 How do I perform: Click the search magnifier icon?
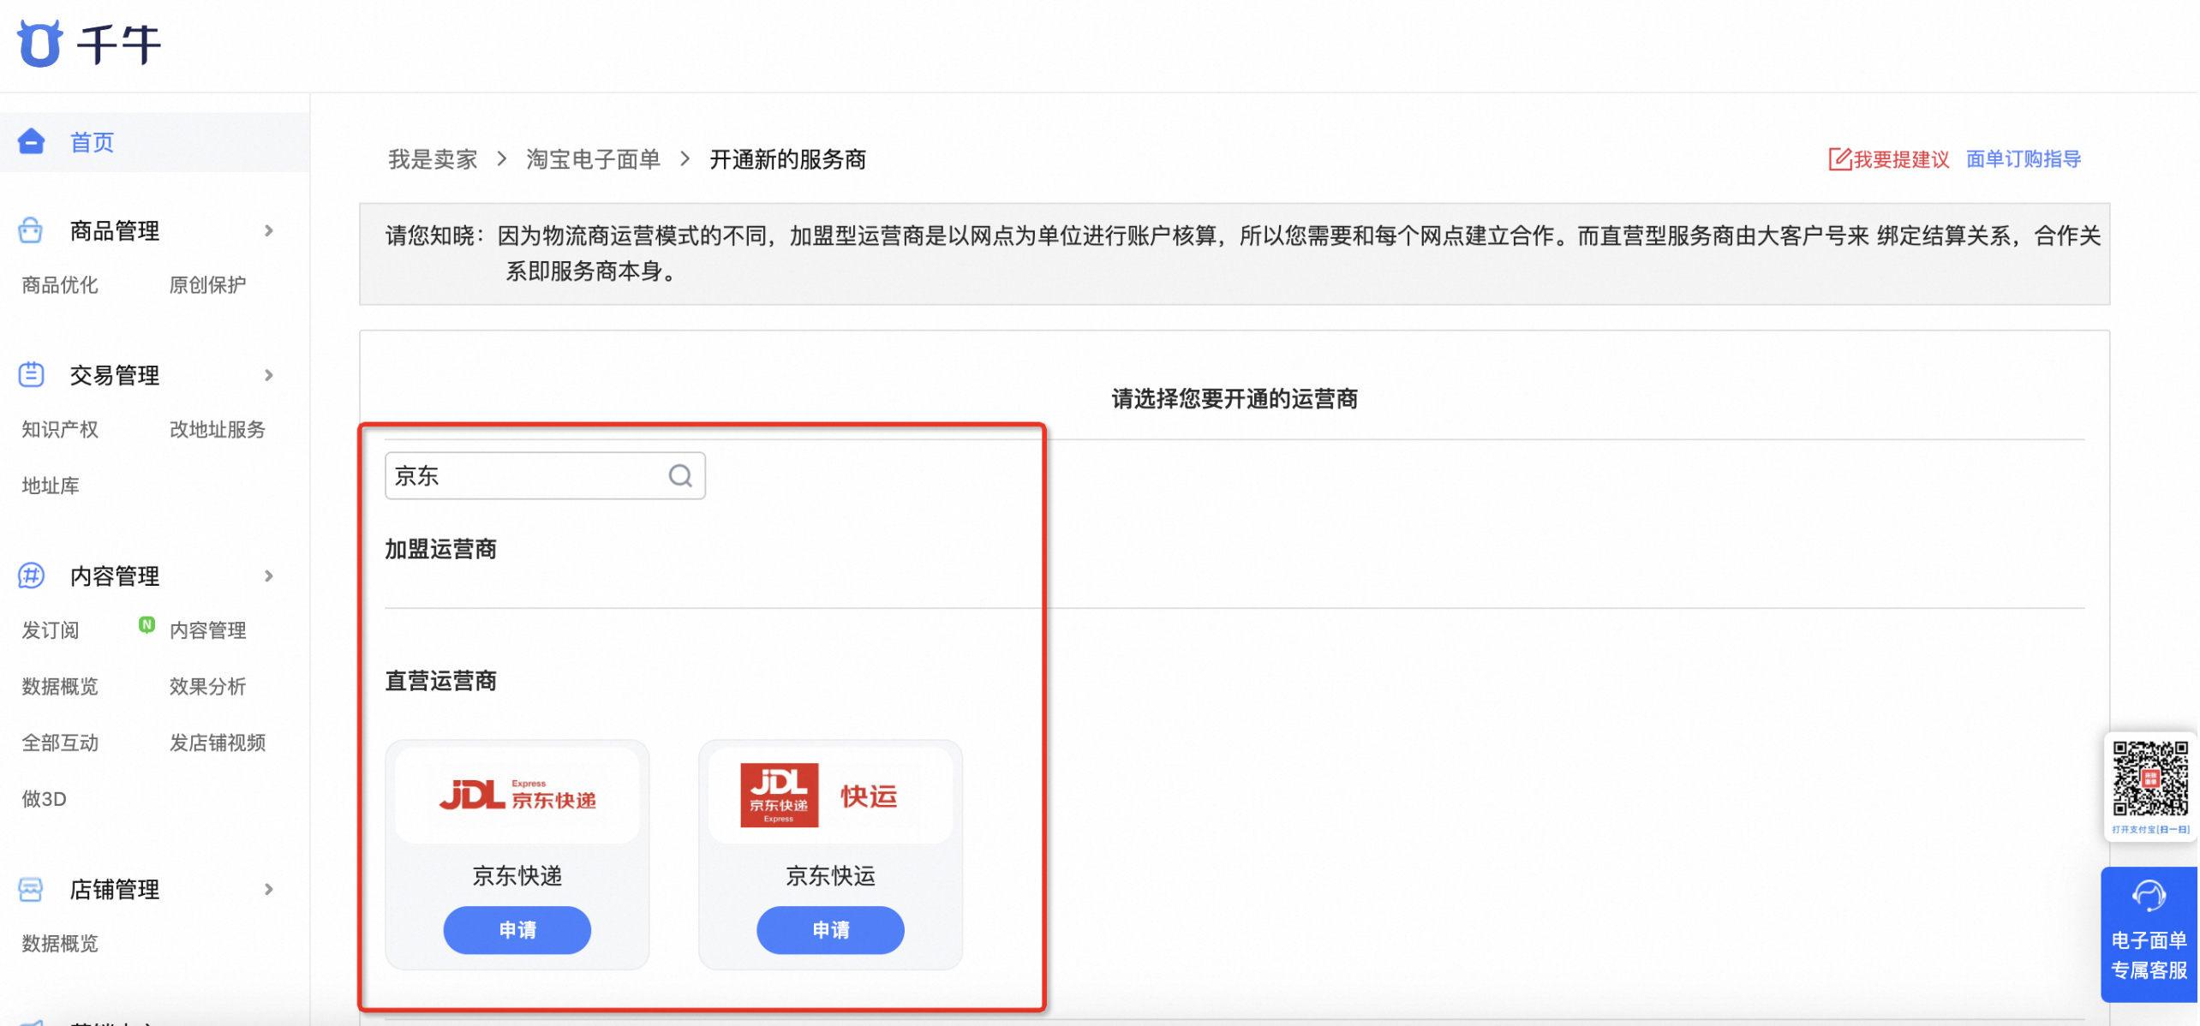tap(681, 475)
